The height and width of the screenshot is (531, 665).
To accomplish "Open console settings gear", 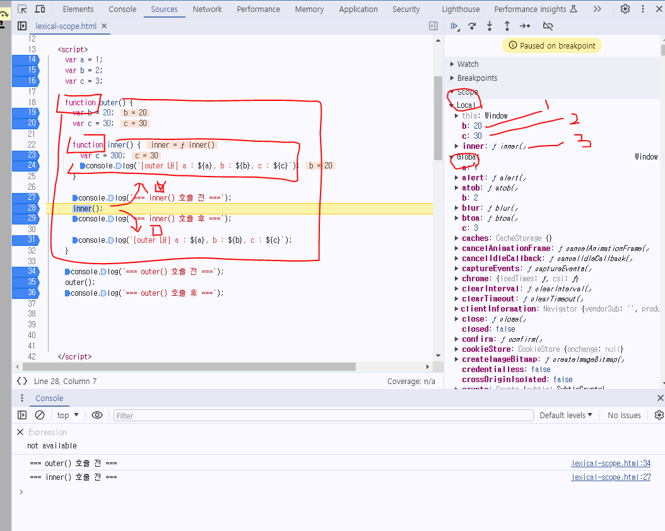I will pos(659,416).
